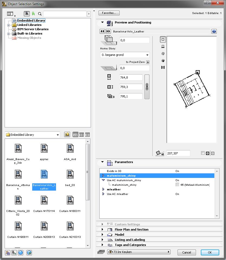Viewport: 226px width, 260px height.
Task: Switch preview to 3D shaded view
Action: [x=163, y=60]
